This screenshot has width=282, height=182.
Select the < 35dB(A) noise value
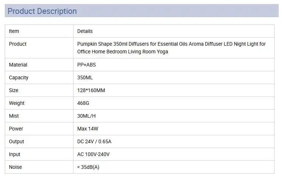tap(88, 167)
